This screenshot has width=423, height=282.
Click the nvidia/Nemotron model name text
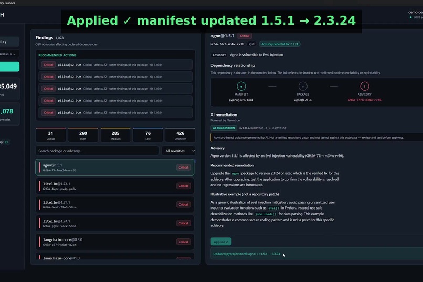tap(263, 128)
